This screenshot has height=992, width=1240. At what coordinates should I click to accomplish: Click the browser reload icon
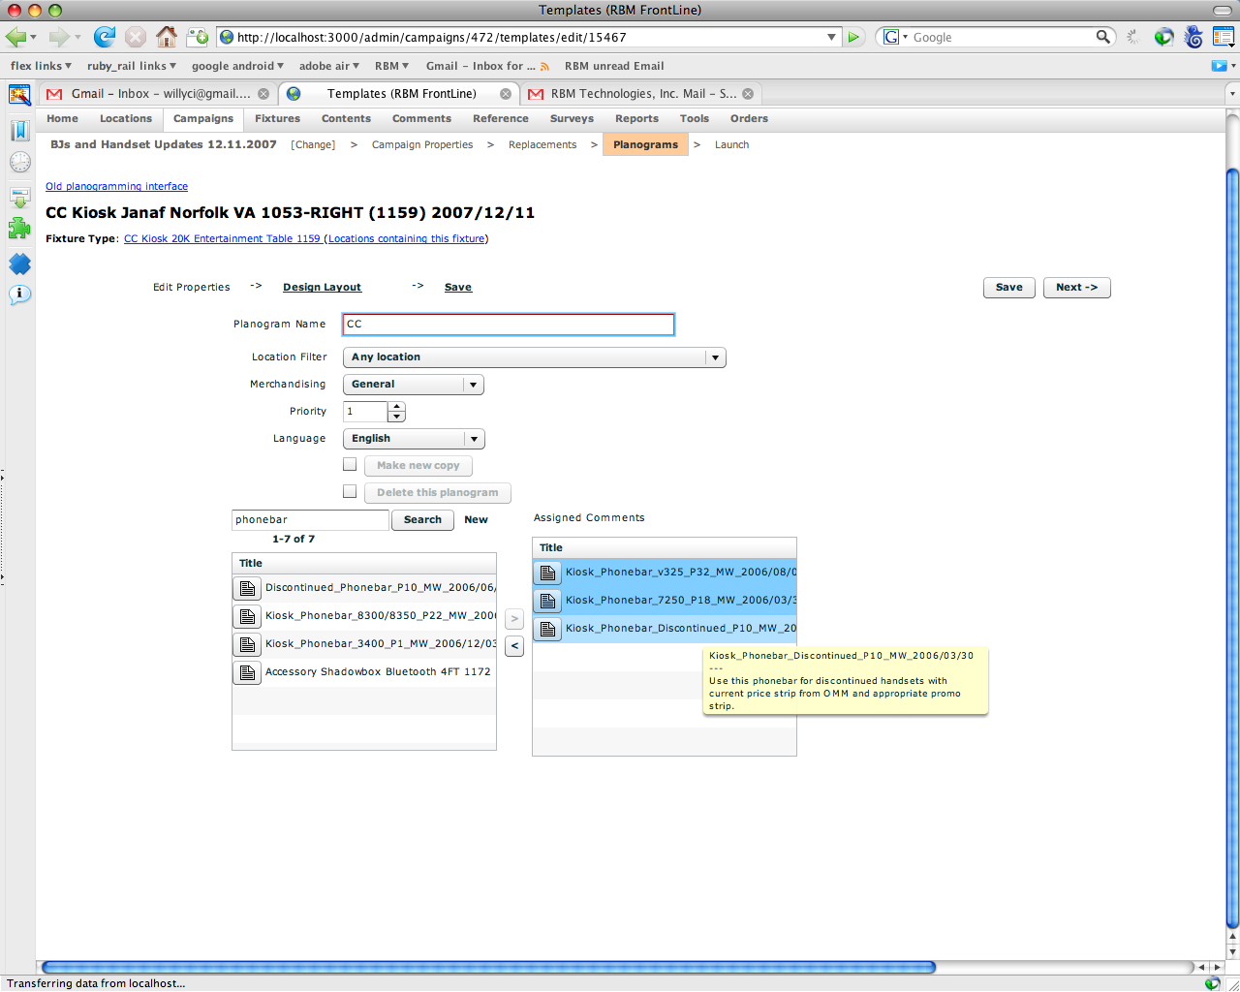pyautogui.click(x=104, y=37)
